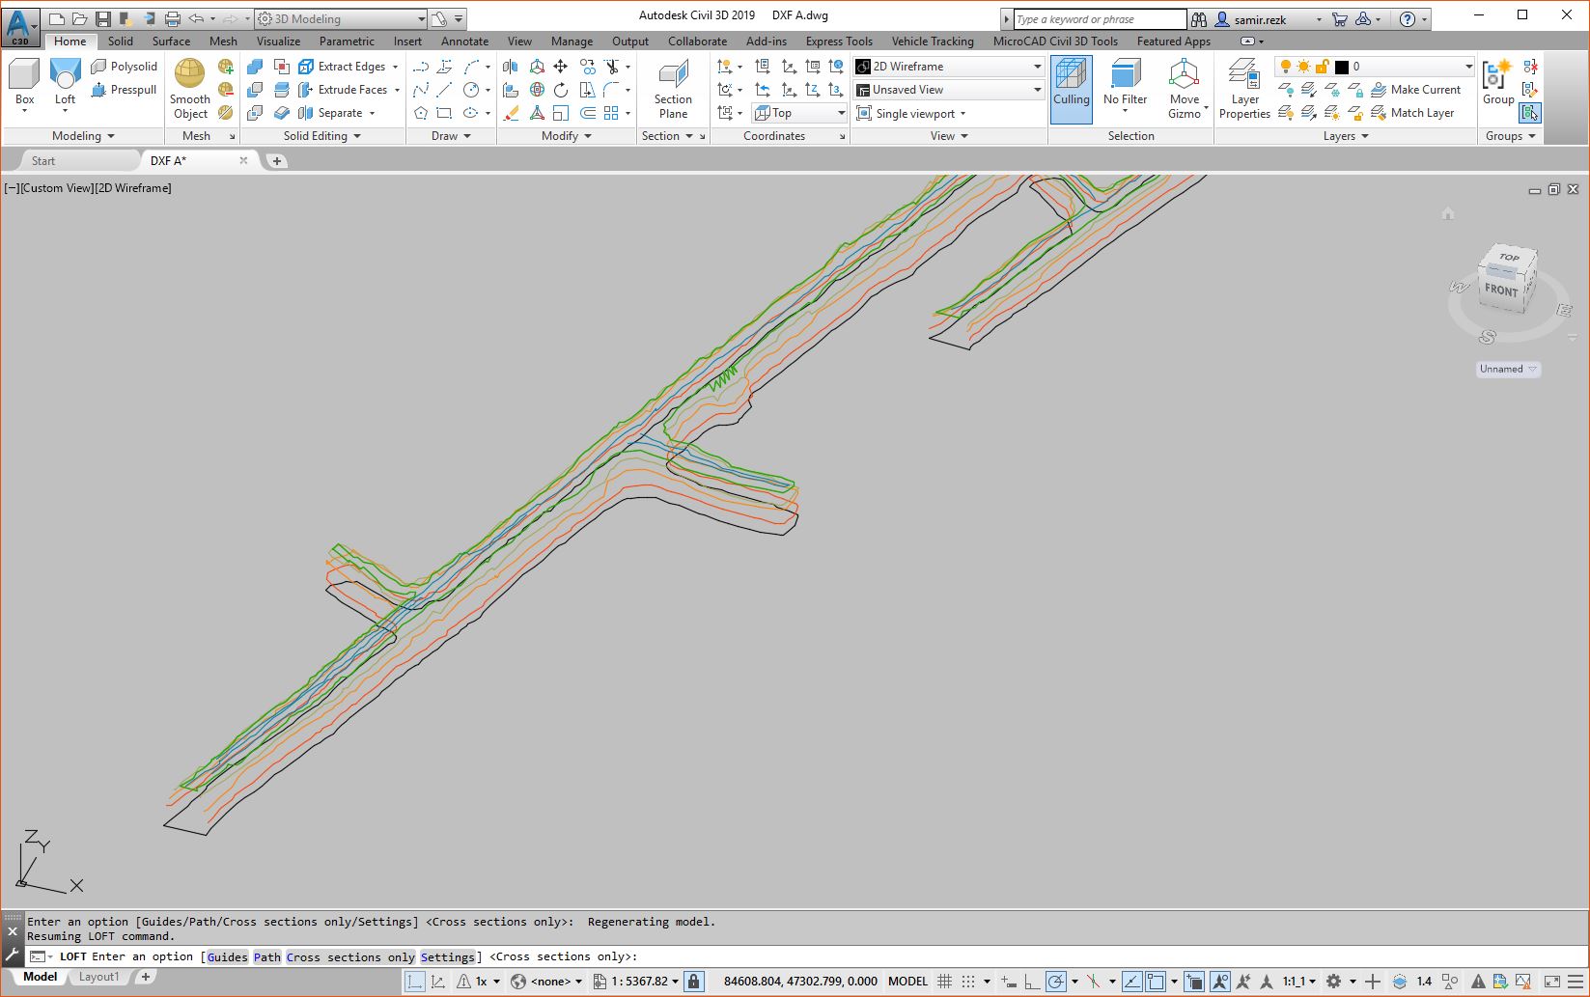The height and width of the screenshot is (997, 1590).
Task: Choose Path in the LOFT command prompt
Action: (266, 956)
